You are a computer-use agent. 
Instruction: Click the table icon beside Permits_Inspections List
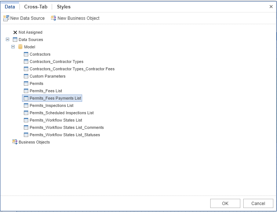coord(26,105)
